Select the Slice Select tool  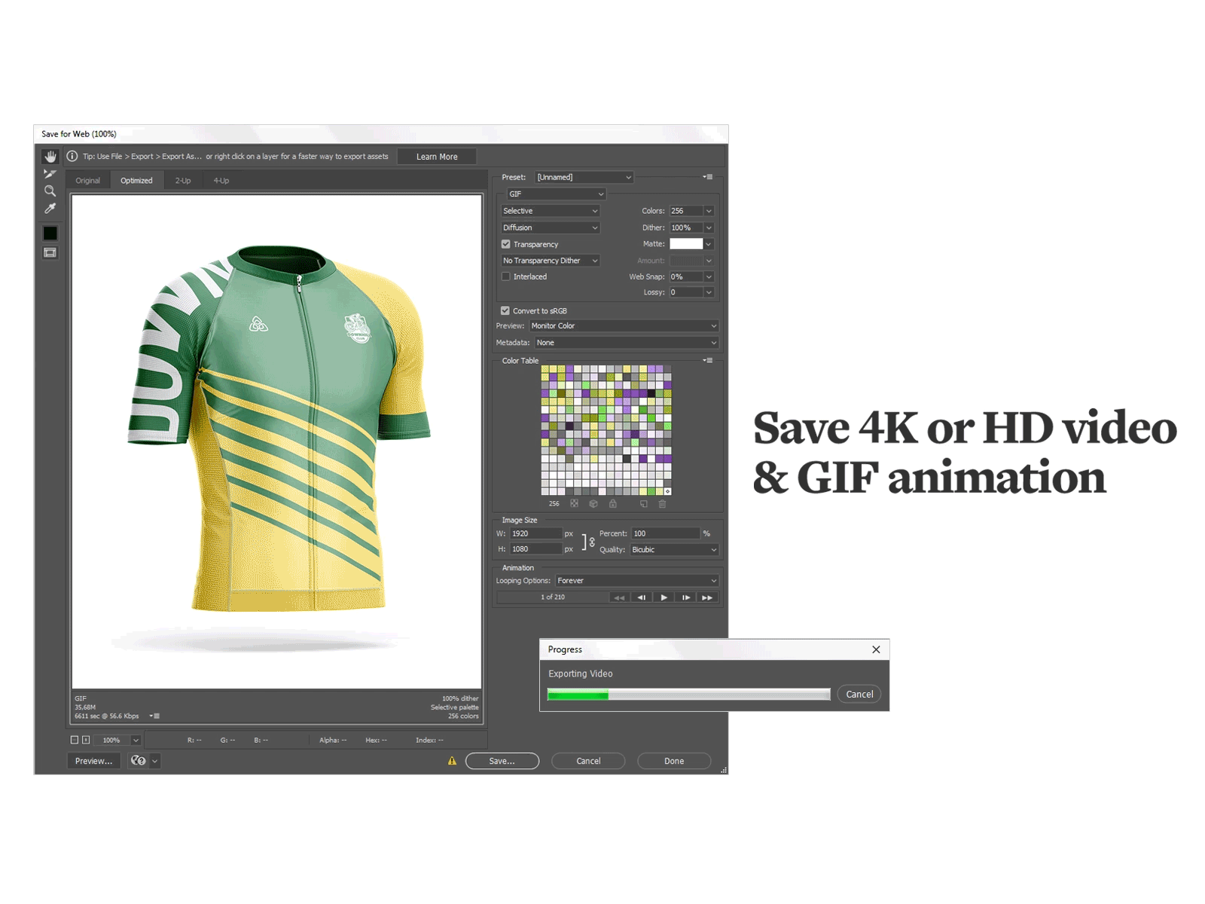click(50, 173)
